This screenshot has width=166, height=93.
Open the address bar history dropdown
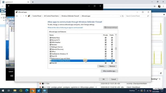120,16
